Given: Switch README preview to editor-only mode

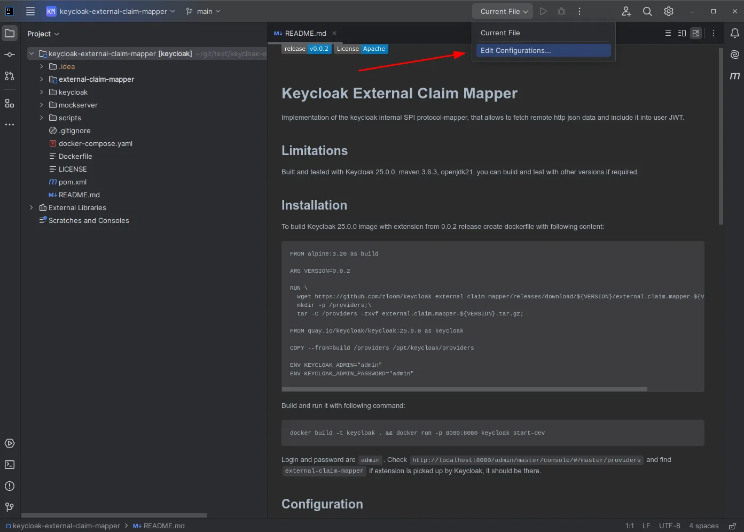Looking at the screenshot, I should 668,33.
